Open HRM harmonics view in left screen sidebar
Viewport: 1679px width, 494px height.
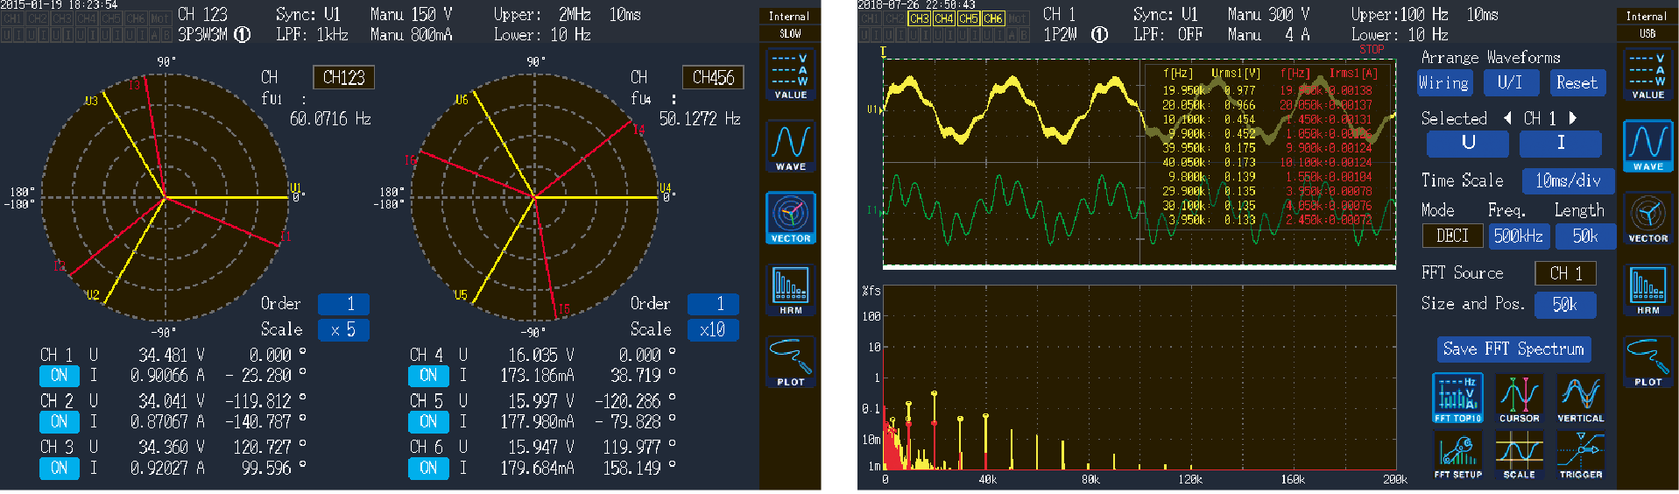tap(790, 289)
